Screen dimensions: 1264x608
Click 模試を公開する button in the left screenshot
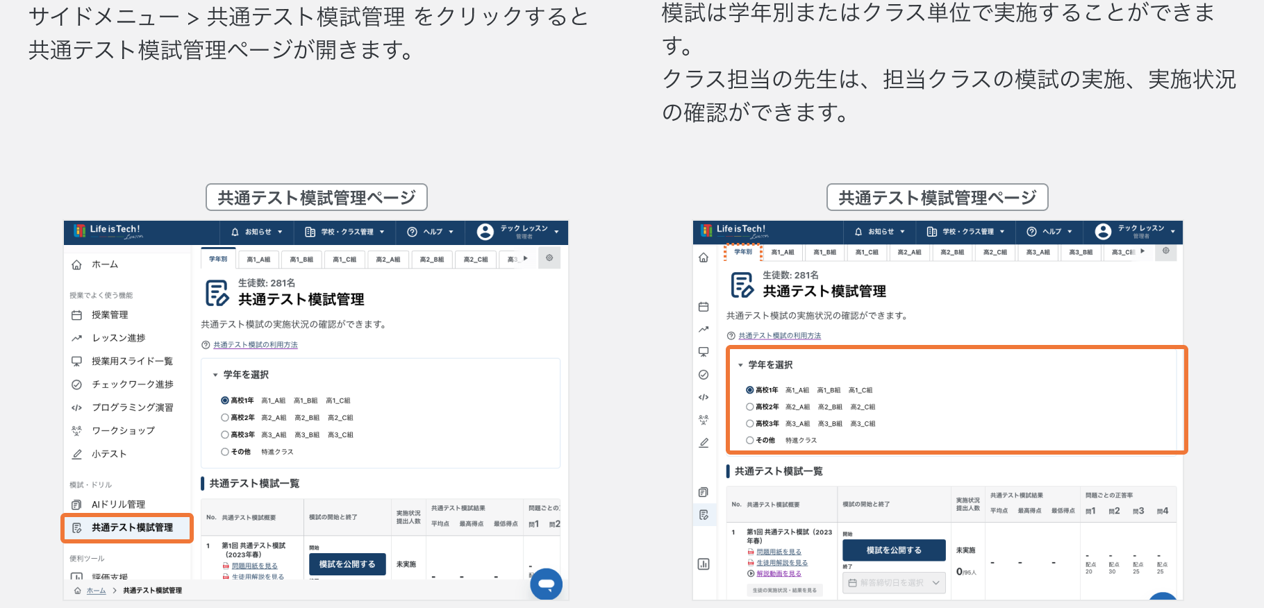pyautogui.click(x=347, y=564)
